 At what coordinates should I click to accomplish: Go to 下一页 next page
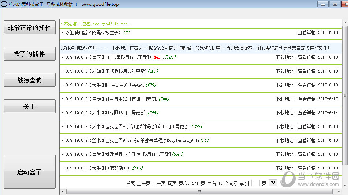[x=159, y=183]
